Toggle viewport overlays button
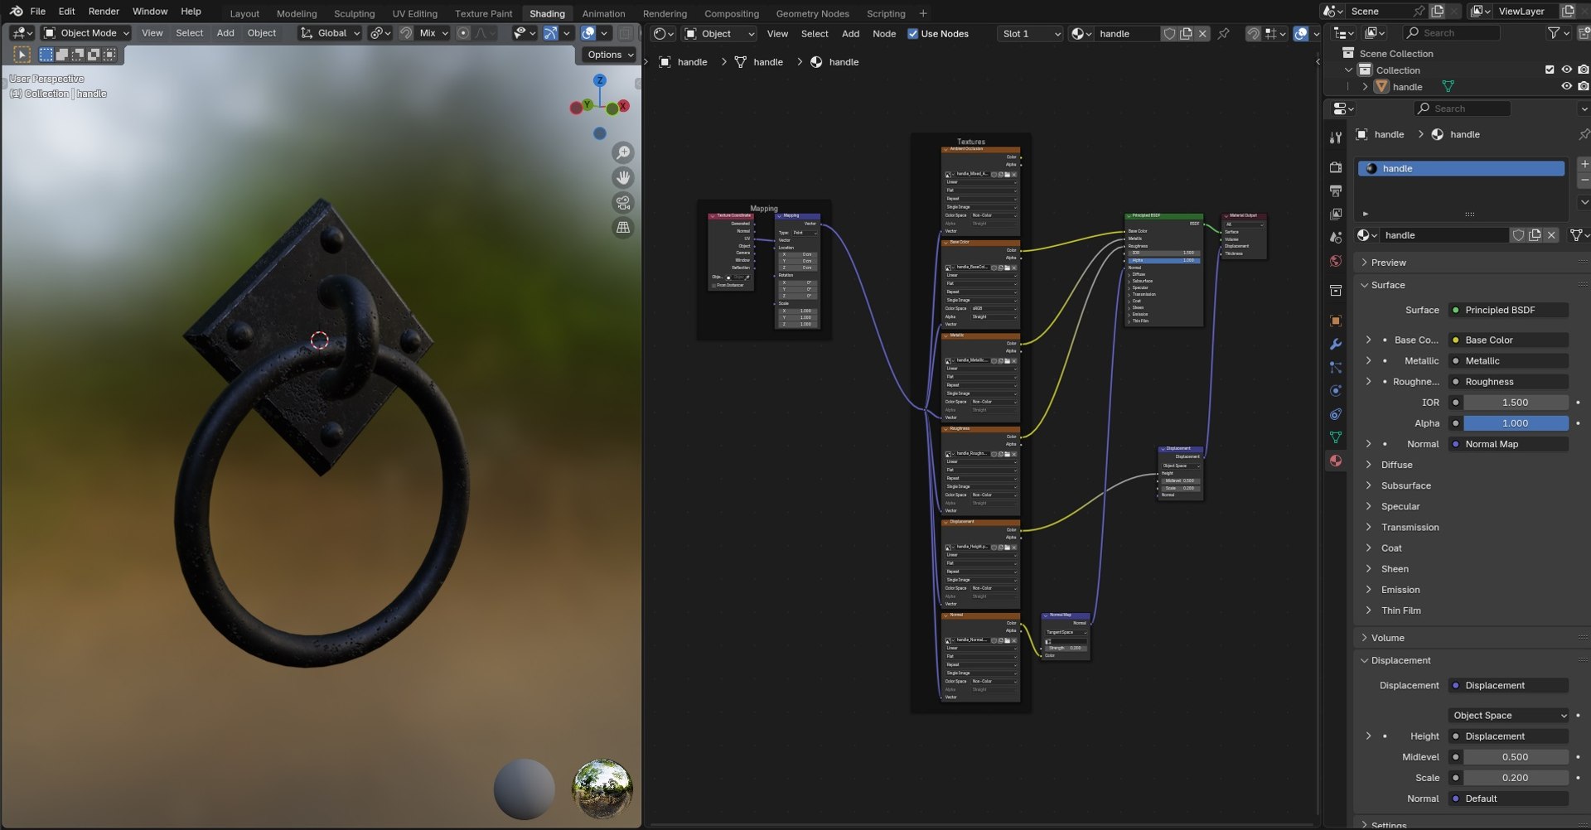The height and width of the screenshot is (830, 1591). 588,33
